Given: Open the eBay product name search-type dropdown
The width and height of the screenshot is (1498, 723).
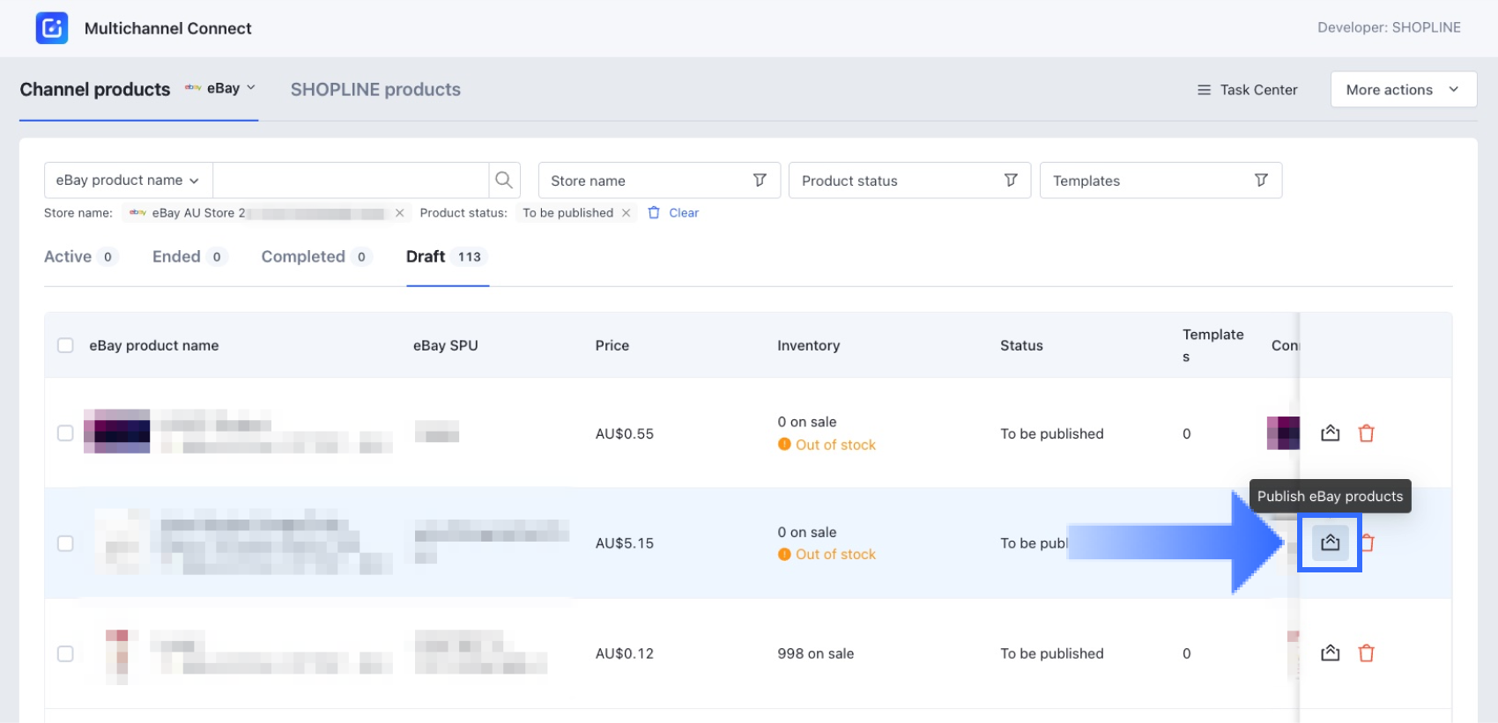Looking at the screenshot, I should coord(128,181).
